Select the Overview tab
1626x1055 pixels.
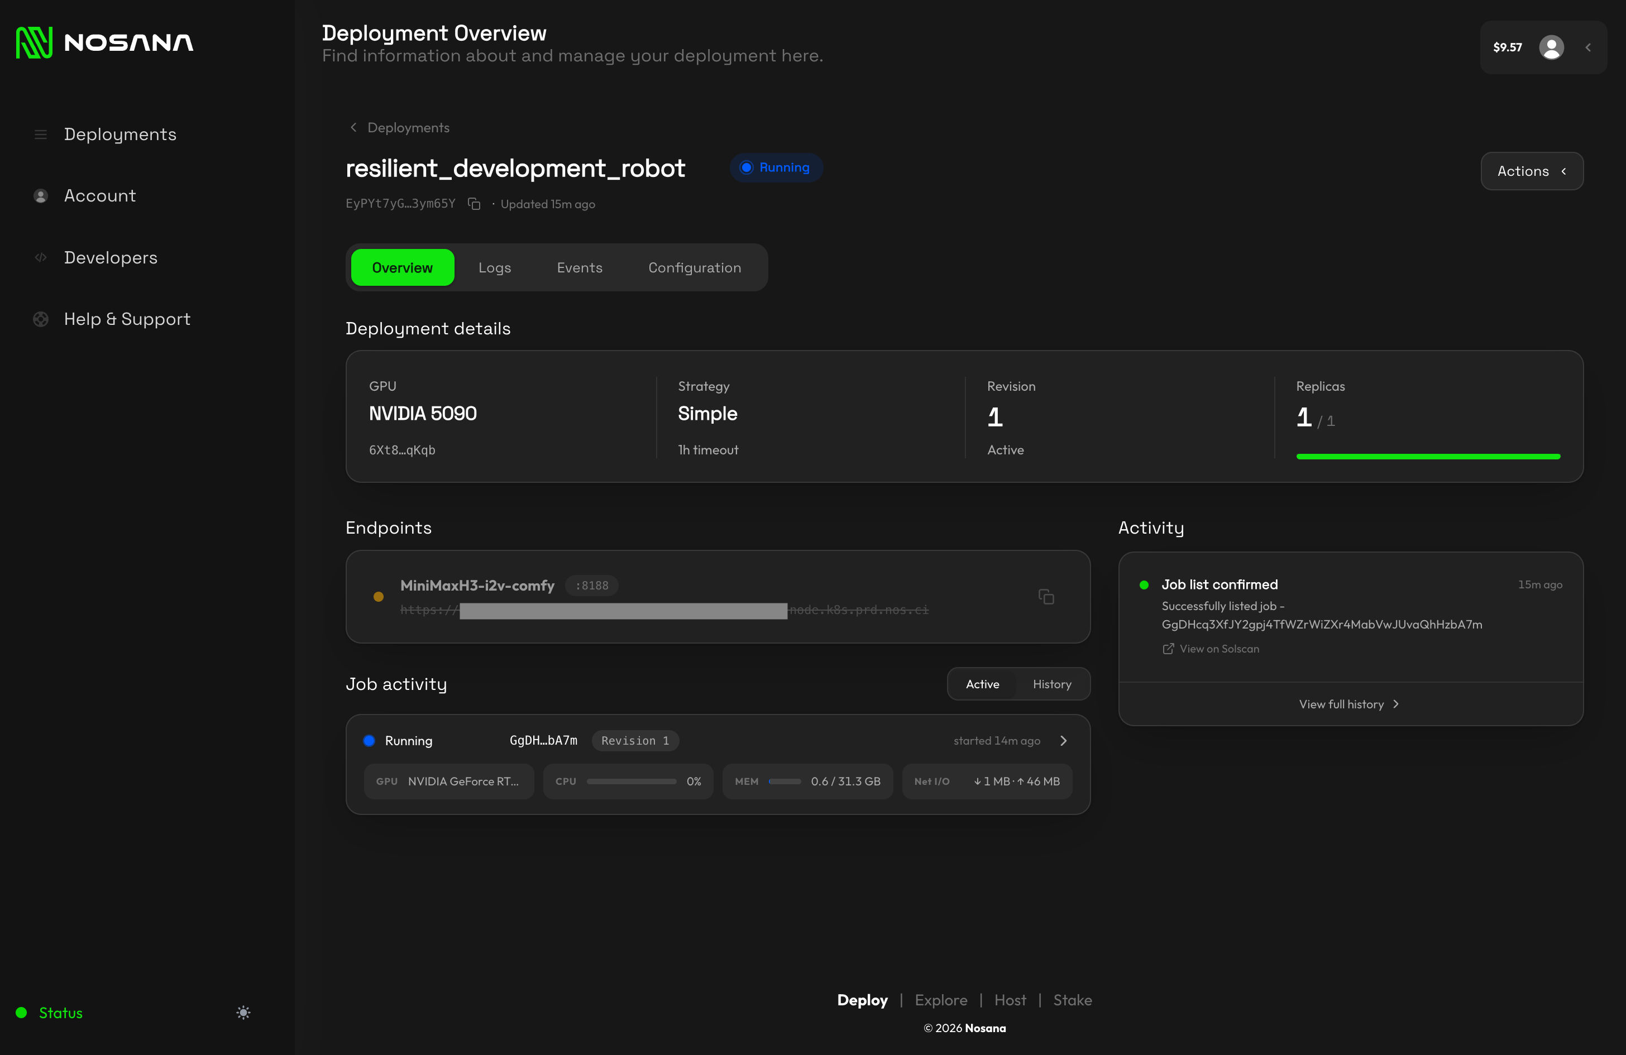(403, 267)
